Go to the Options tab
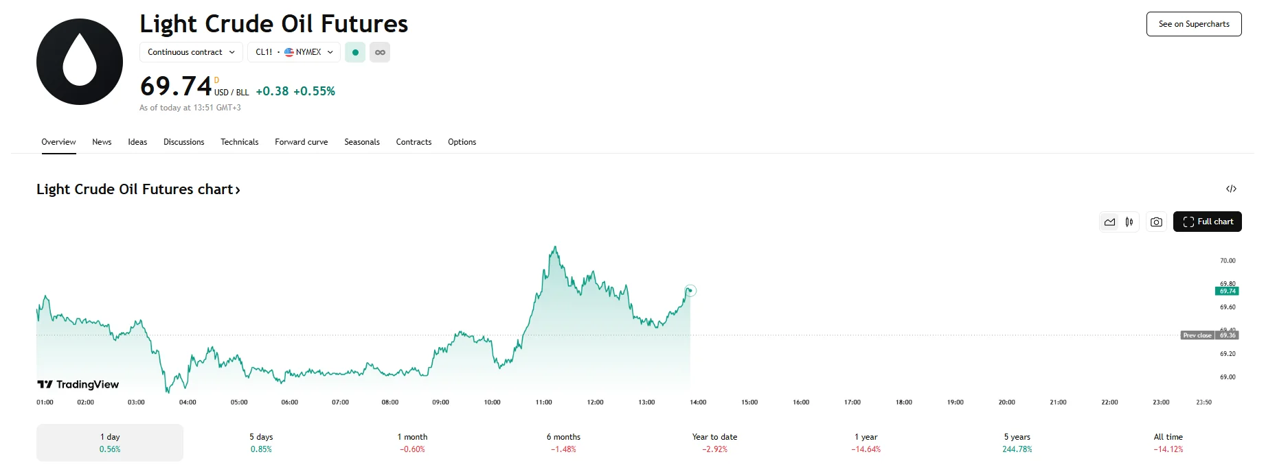The width and height of the screenshot is (1266, 474). tap(462, 142)
